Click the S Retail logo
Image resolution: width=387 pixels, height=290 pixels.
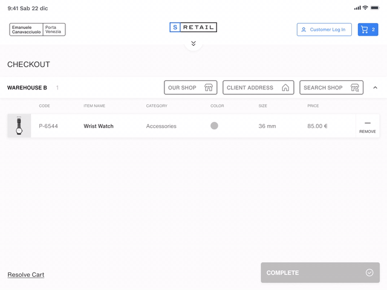click(x=193, y=27)
